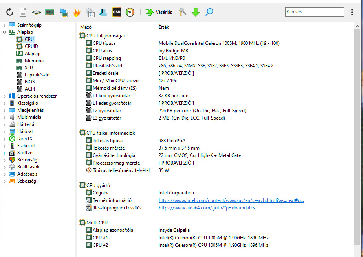Viewport: 363px width, 257px height.
Task: Click the Multimédia speaker icon
Action: click(x=12, y=117)
